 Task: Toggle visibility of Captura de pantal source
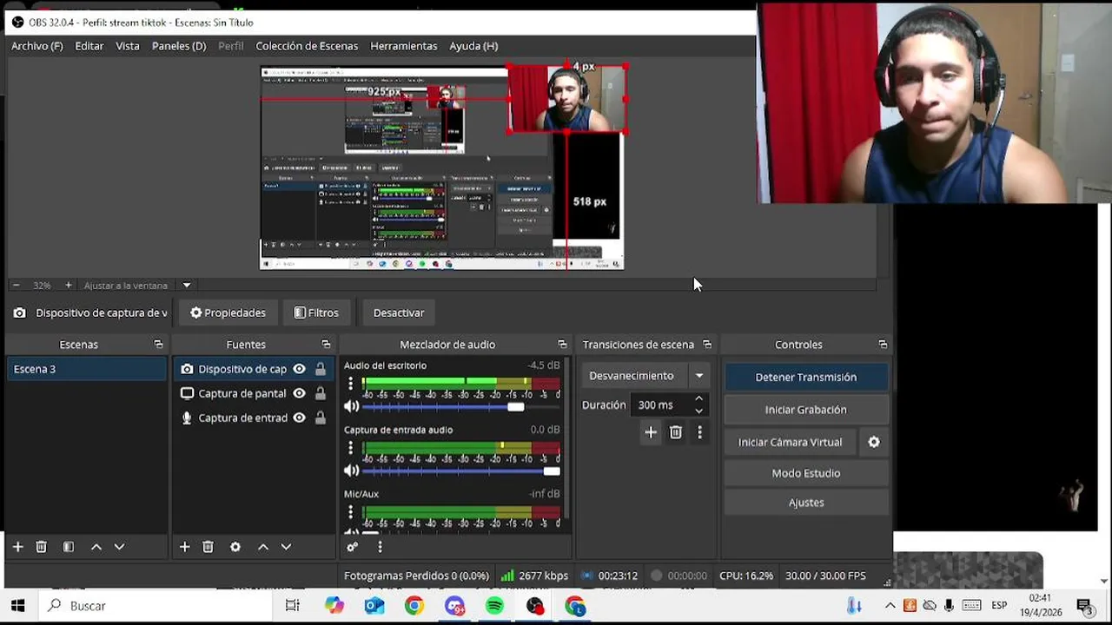coord(299,393)
